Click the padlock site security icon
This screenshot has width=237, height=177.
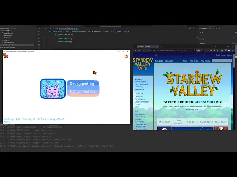pos(154,51)
